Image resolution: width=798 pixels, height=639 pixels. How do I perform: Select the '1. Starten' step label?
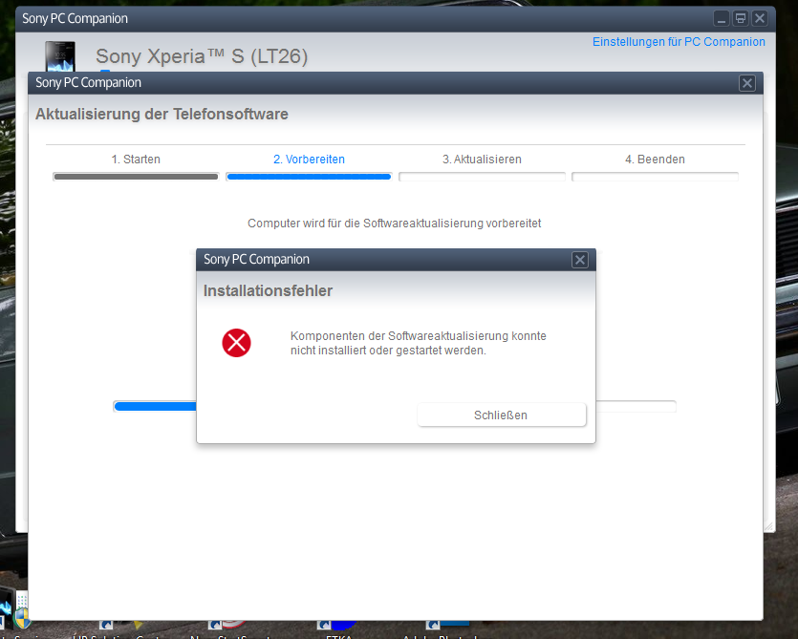pos(136,160)
